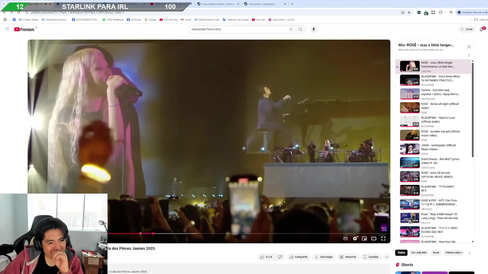Click the Crear button

466,29
